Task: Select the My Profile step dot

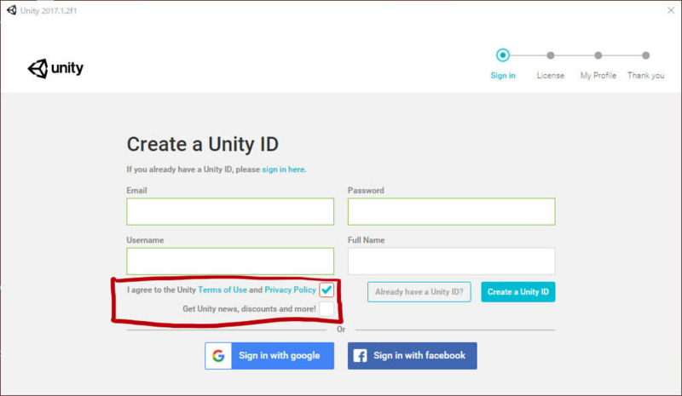Action: pos(598,55)
